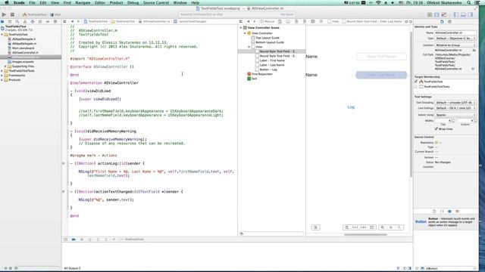The width and height of the screenshot is (485, 272).
Task: Open the related items menu in code editor
Action: tap(64, 22)
